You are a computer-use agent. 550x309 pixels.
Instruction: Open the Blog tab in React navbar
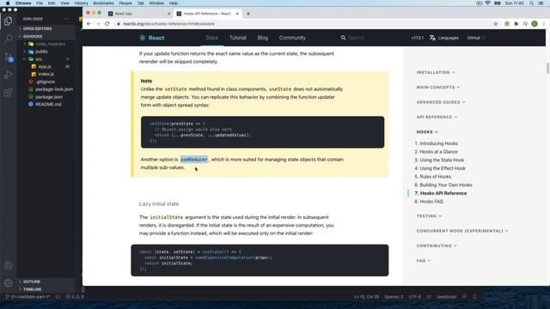pyautogui.click(x=263, y=38)
